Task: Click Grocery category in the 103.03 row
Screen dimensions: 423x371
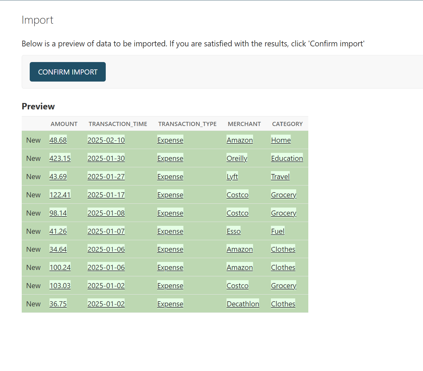Action: (284, 286)
